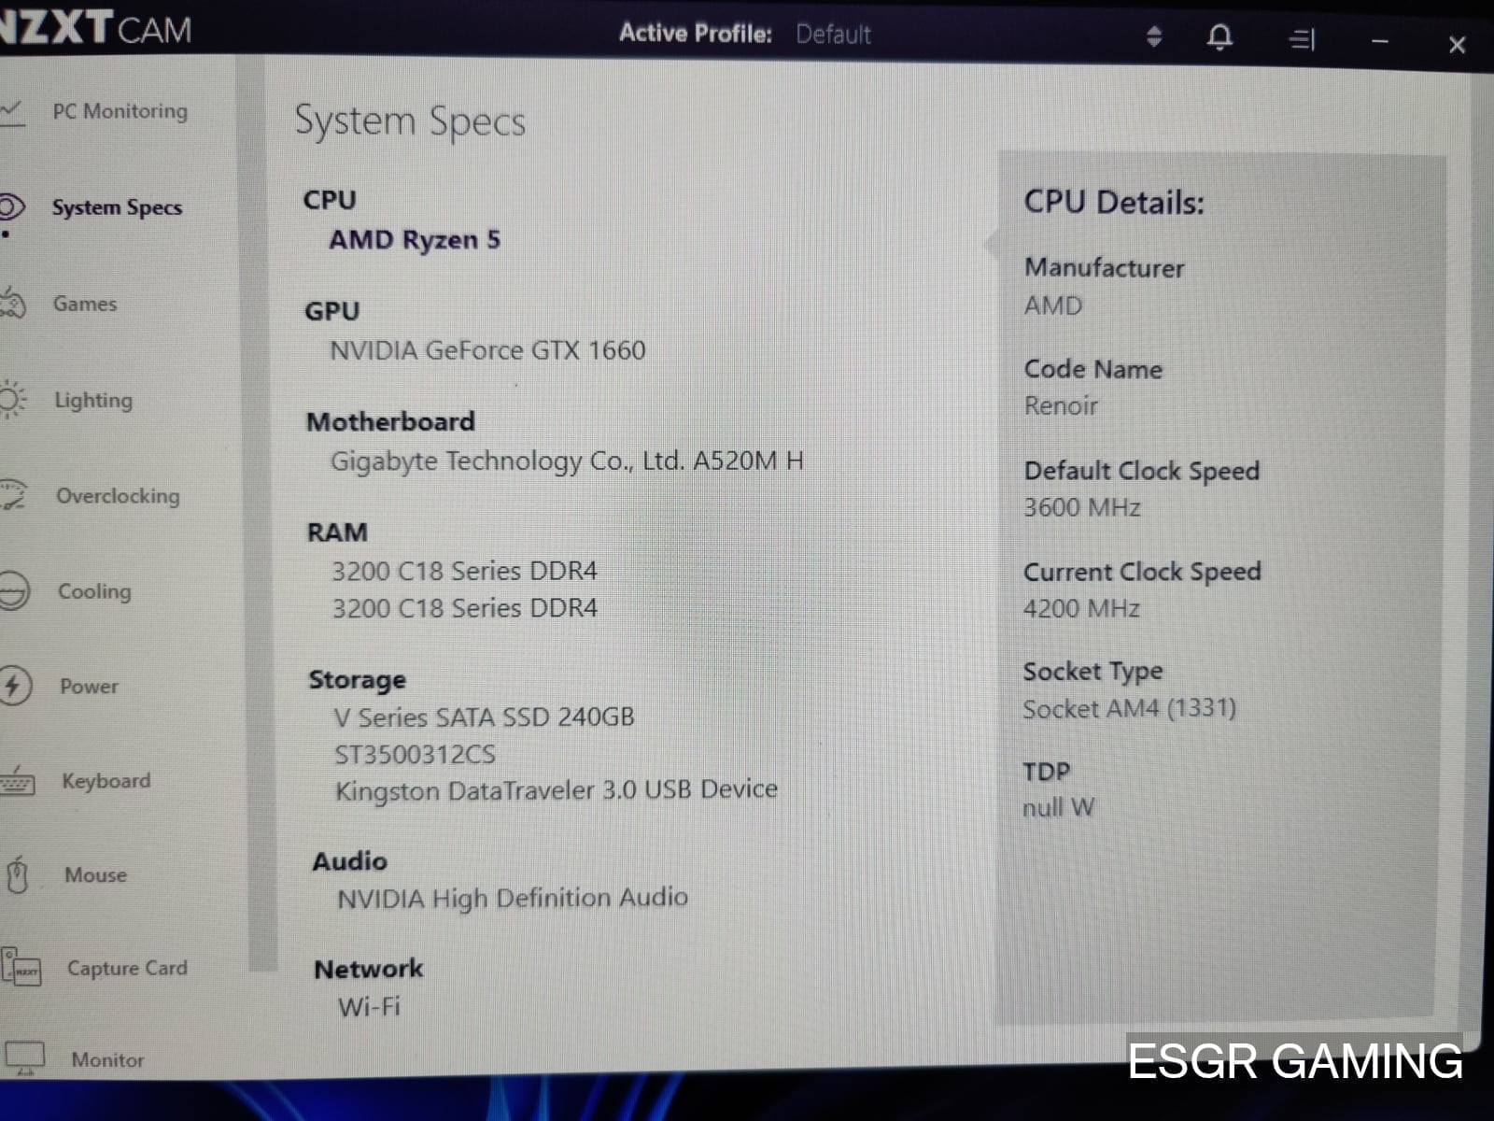This screenshot has width=1494, height=1121.
Task: Open the PC Monitoring section
Action: (x=120, y=111)
